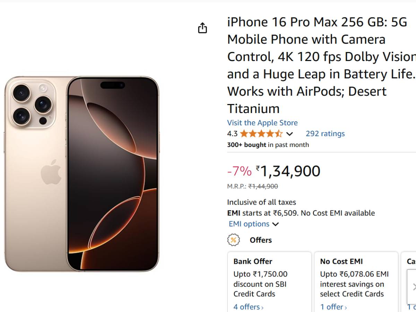Click the iPhone 16 Pro Max product image

click(x=82, y=173)
